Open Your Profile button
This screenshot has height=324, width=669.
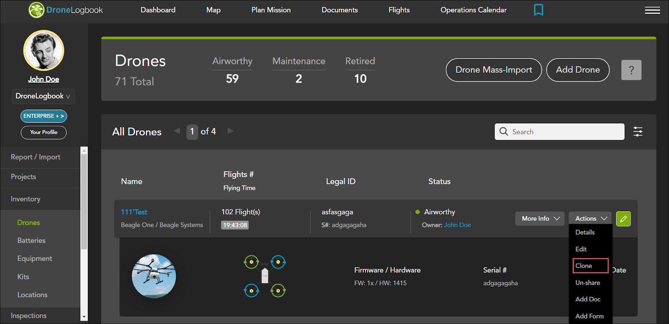coord(43,132)
